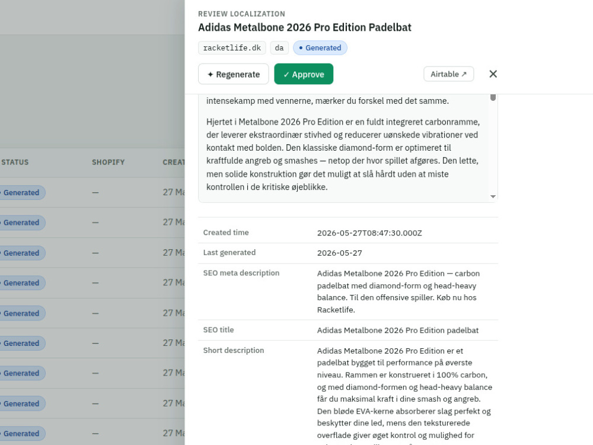The height and width of the screenshot is (445, 593).
Task: Click the racketlife.dk domain tag
Action: [232, 48]
